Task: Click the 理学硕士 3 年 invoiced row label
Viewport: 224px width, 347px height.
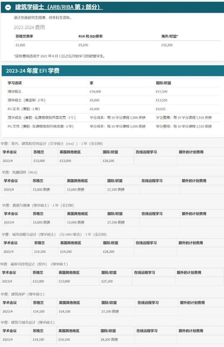Action: coord(42,117)
